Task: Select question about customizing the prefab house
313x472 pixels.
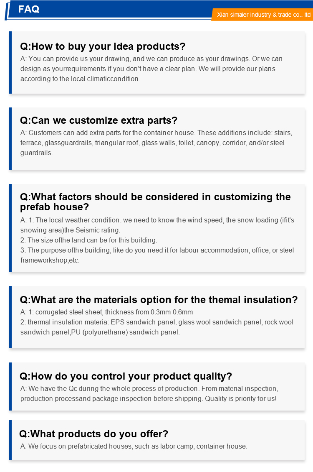Action: [155, 202]
